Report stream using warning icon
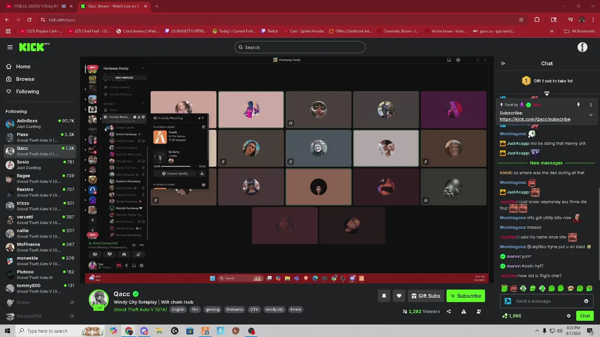Viewport: 600px width, 337px height. click(464, 312)
